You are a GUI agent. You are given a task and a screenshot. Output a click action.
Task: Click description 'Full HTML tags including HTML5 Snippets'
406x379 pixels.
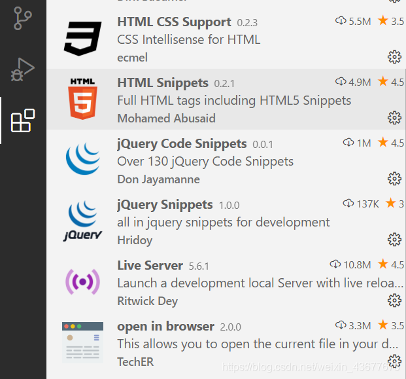pyautogui.click(x=234, y=101)
